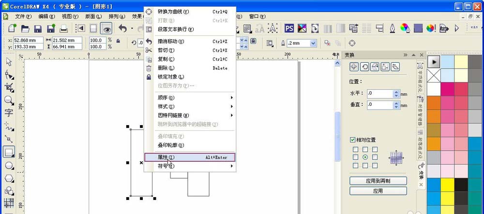
Task: Click the Scale and mirror icon in docker
Action: click(375, 67)
